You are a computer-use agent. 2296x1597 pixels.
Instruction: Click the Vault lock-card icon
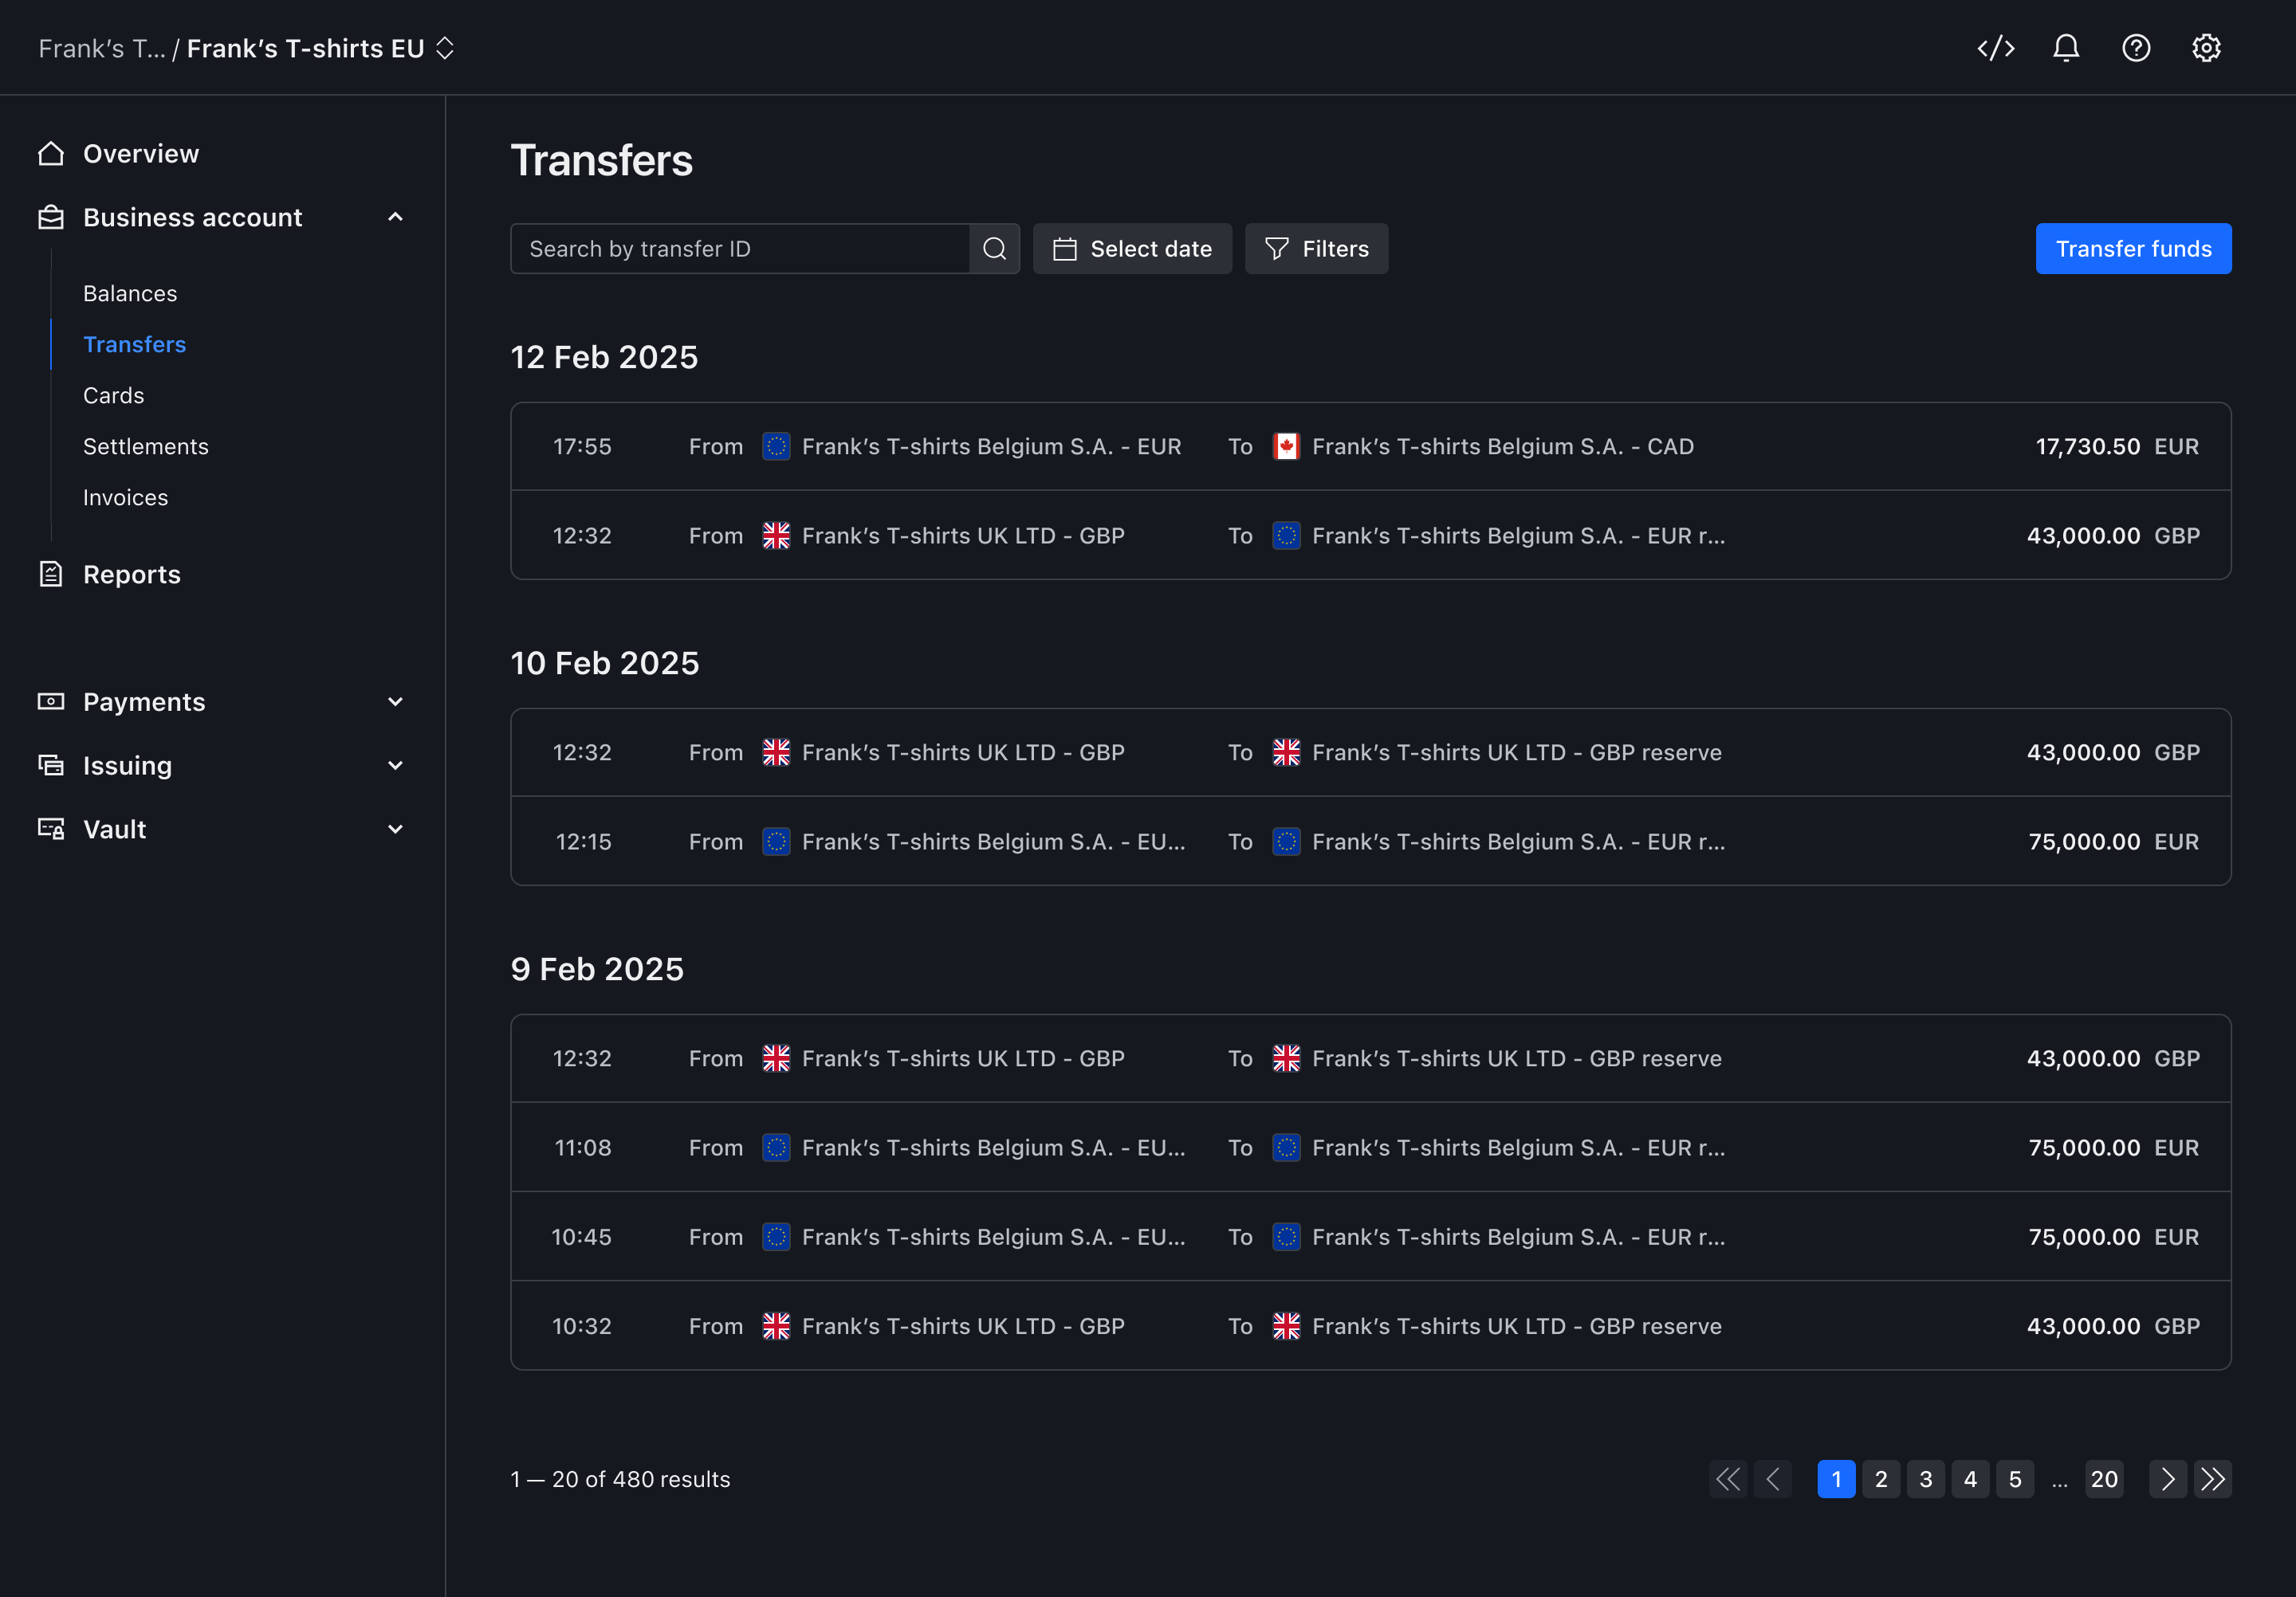(51, 829)
